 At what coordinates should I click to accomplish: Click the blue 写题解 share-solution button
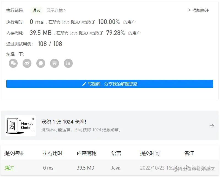(x=110, y=84)
